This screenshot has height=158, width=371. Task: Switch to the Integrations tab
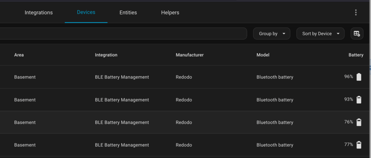39,13
